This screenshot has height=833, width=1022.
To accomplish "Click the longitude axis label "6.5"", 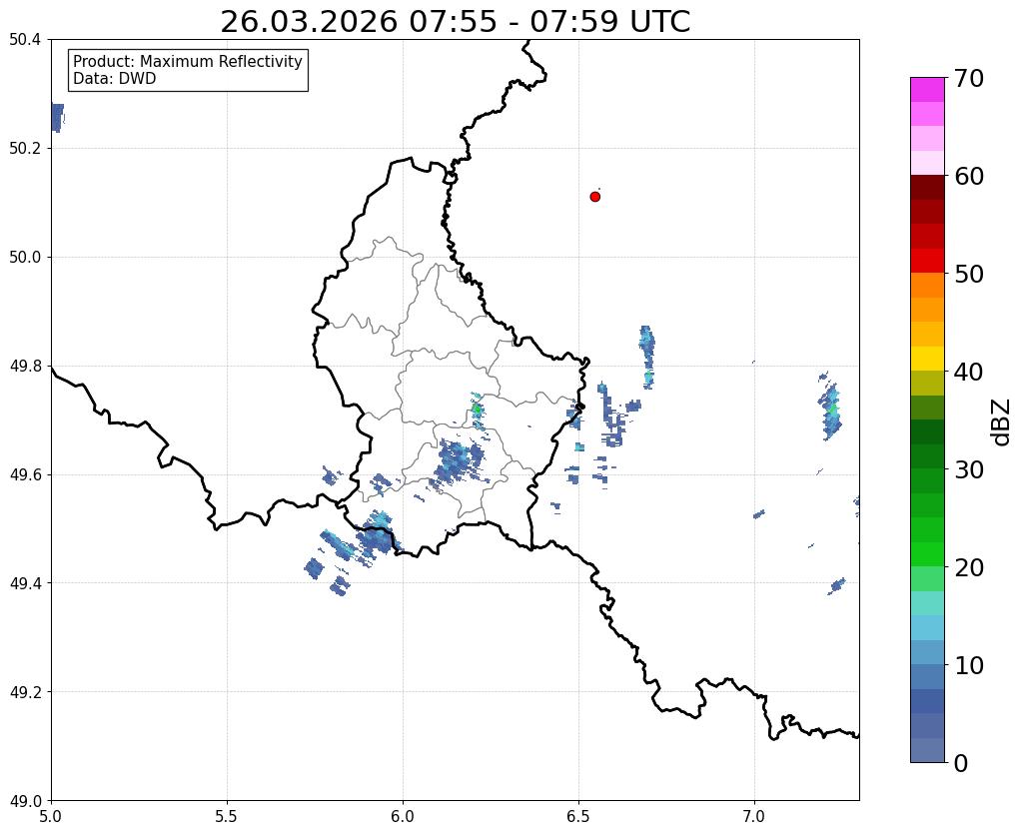I will (x=578, y=816).
